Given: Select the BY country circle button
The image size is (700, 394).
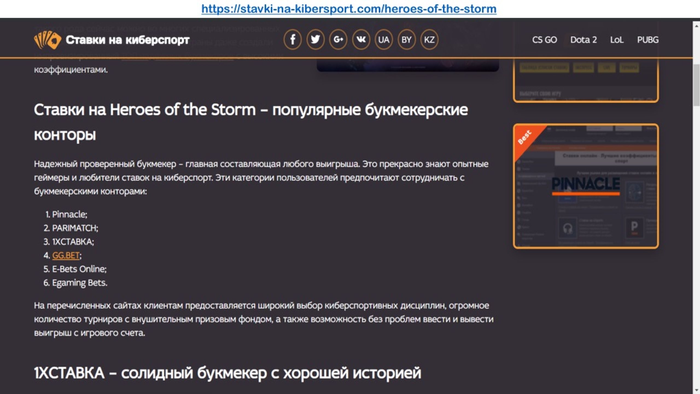Looking at the screenshot, I should pyautogui.click(x=406, y=40).
